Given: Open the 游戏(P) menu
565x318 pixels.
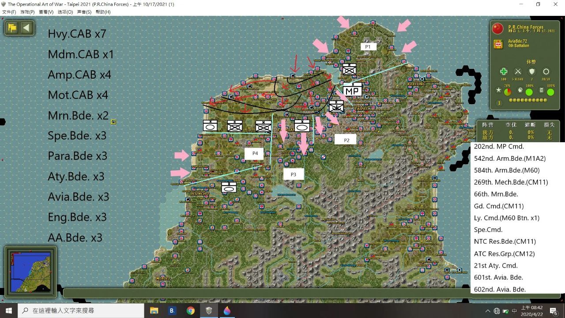Looking at the screenshot, I should (x=28, y=12).
